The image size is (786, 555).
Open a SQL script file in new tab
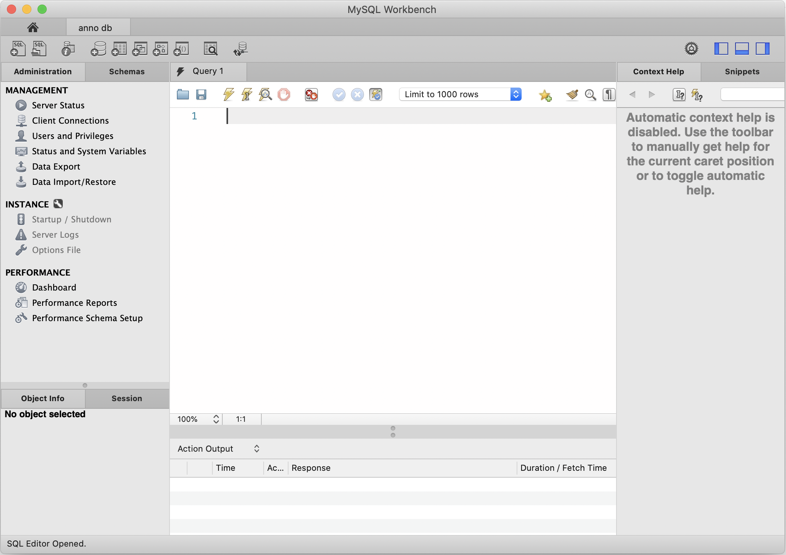pyautogui.click(x=39, y=49)
